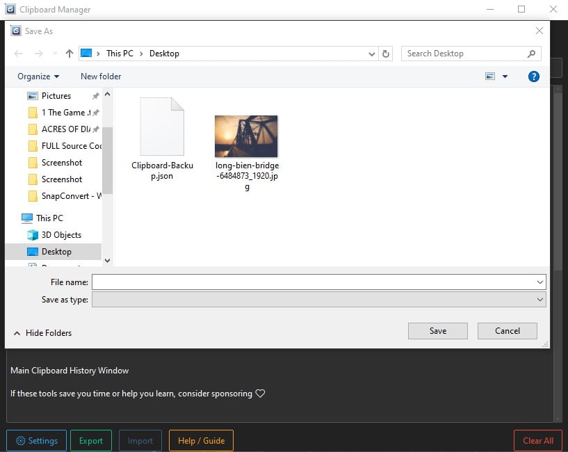Image resolution: width=568 pixels, height=452 pixels.
Task: Clear All clipboard history items
Action: click(x=537, y=440)
